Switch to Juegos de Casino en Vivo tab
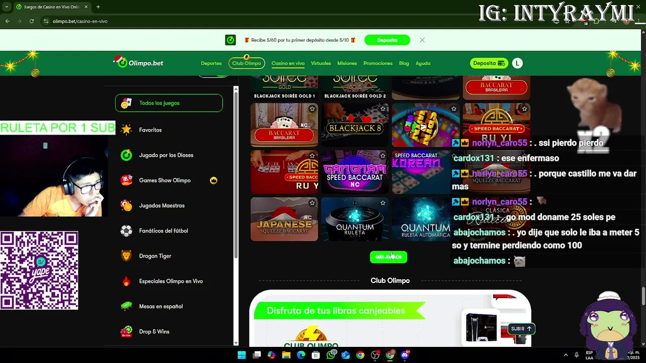Screen dimensions: 646x363 [x=52, y=7]
